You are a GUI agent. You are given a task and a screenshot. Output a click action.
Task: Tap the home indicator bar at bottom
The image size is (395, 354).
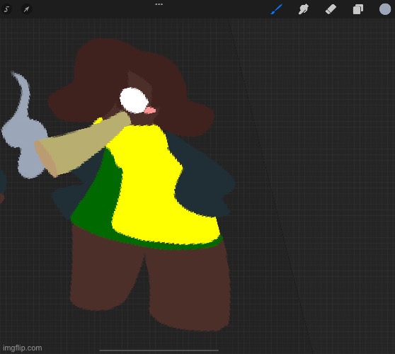tap(159, 350)
